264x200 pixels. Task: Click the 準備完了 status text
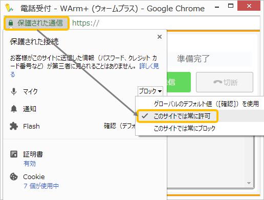click(193, 59)
